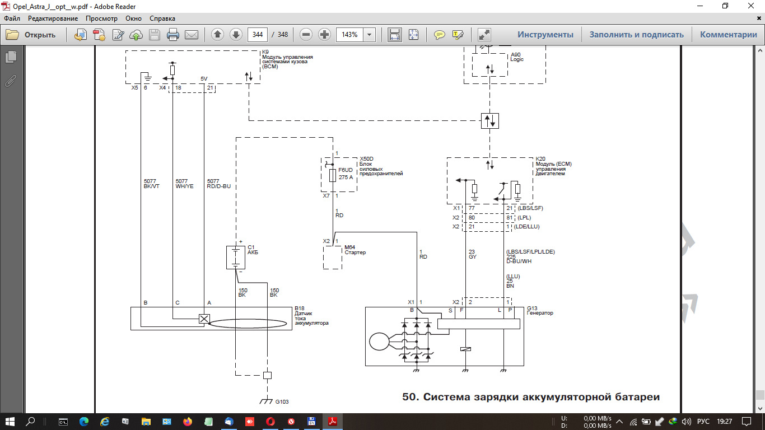Open the zoom level dropdown arrow
The image size is (765, 430).
370,35
